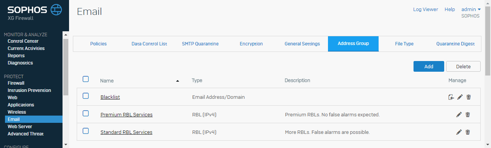
Task: Delete Blacklist using its trash icon
Action: [468, 97]
